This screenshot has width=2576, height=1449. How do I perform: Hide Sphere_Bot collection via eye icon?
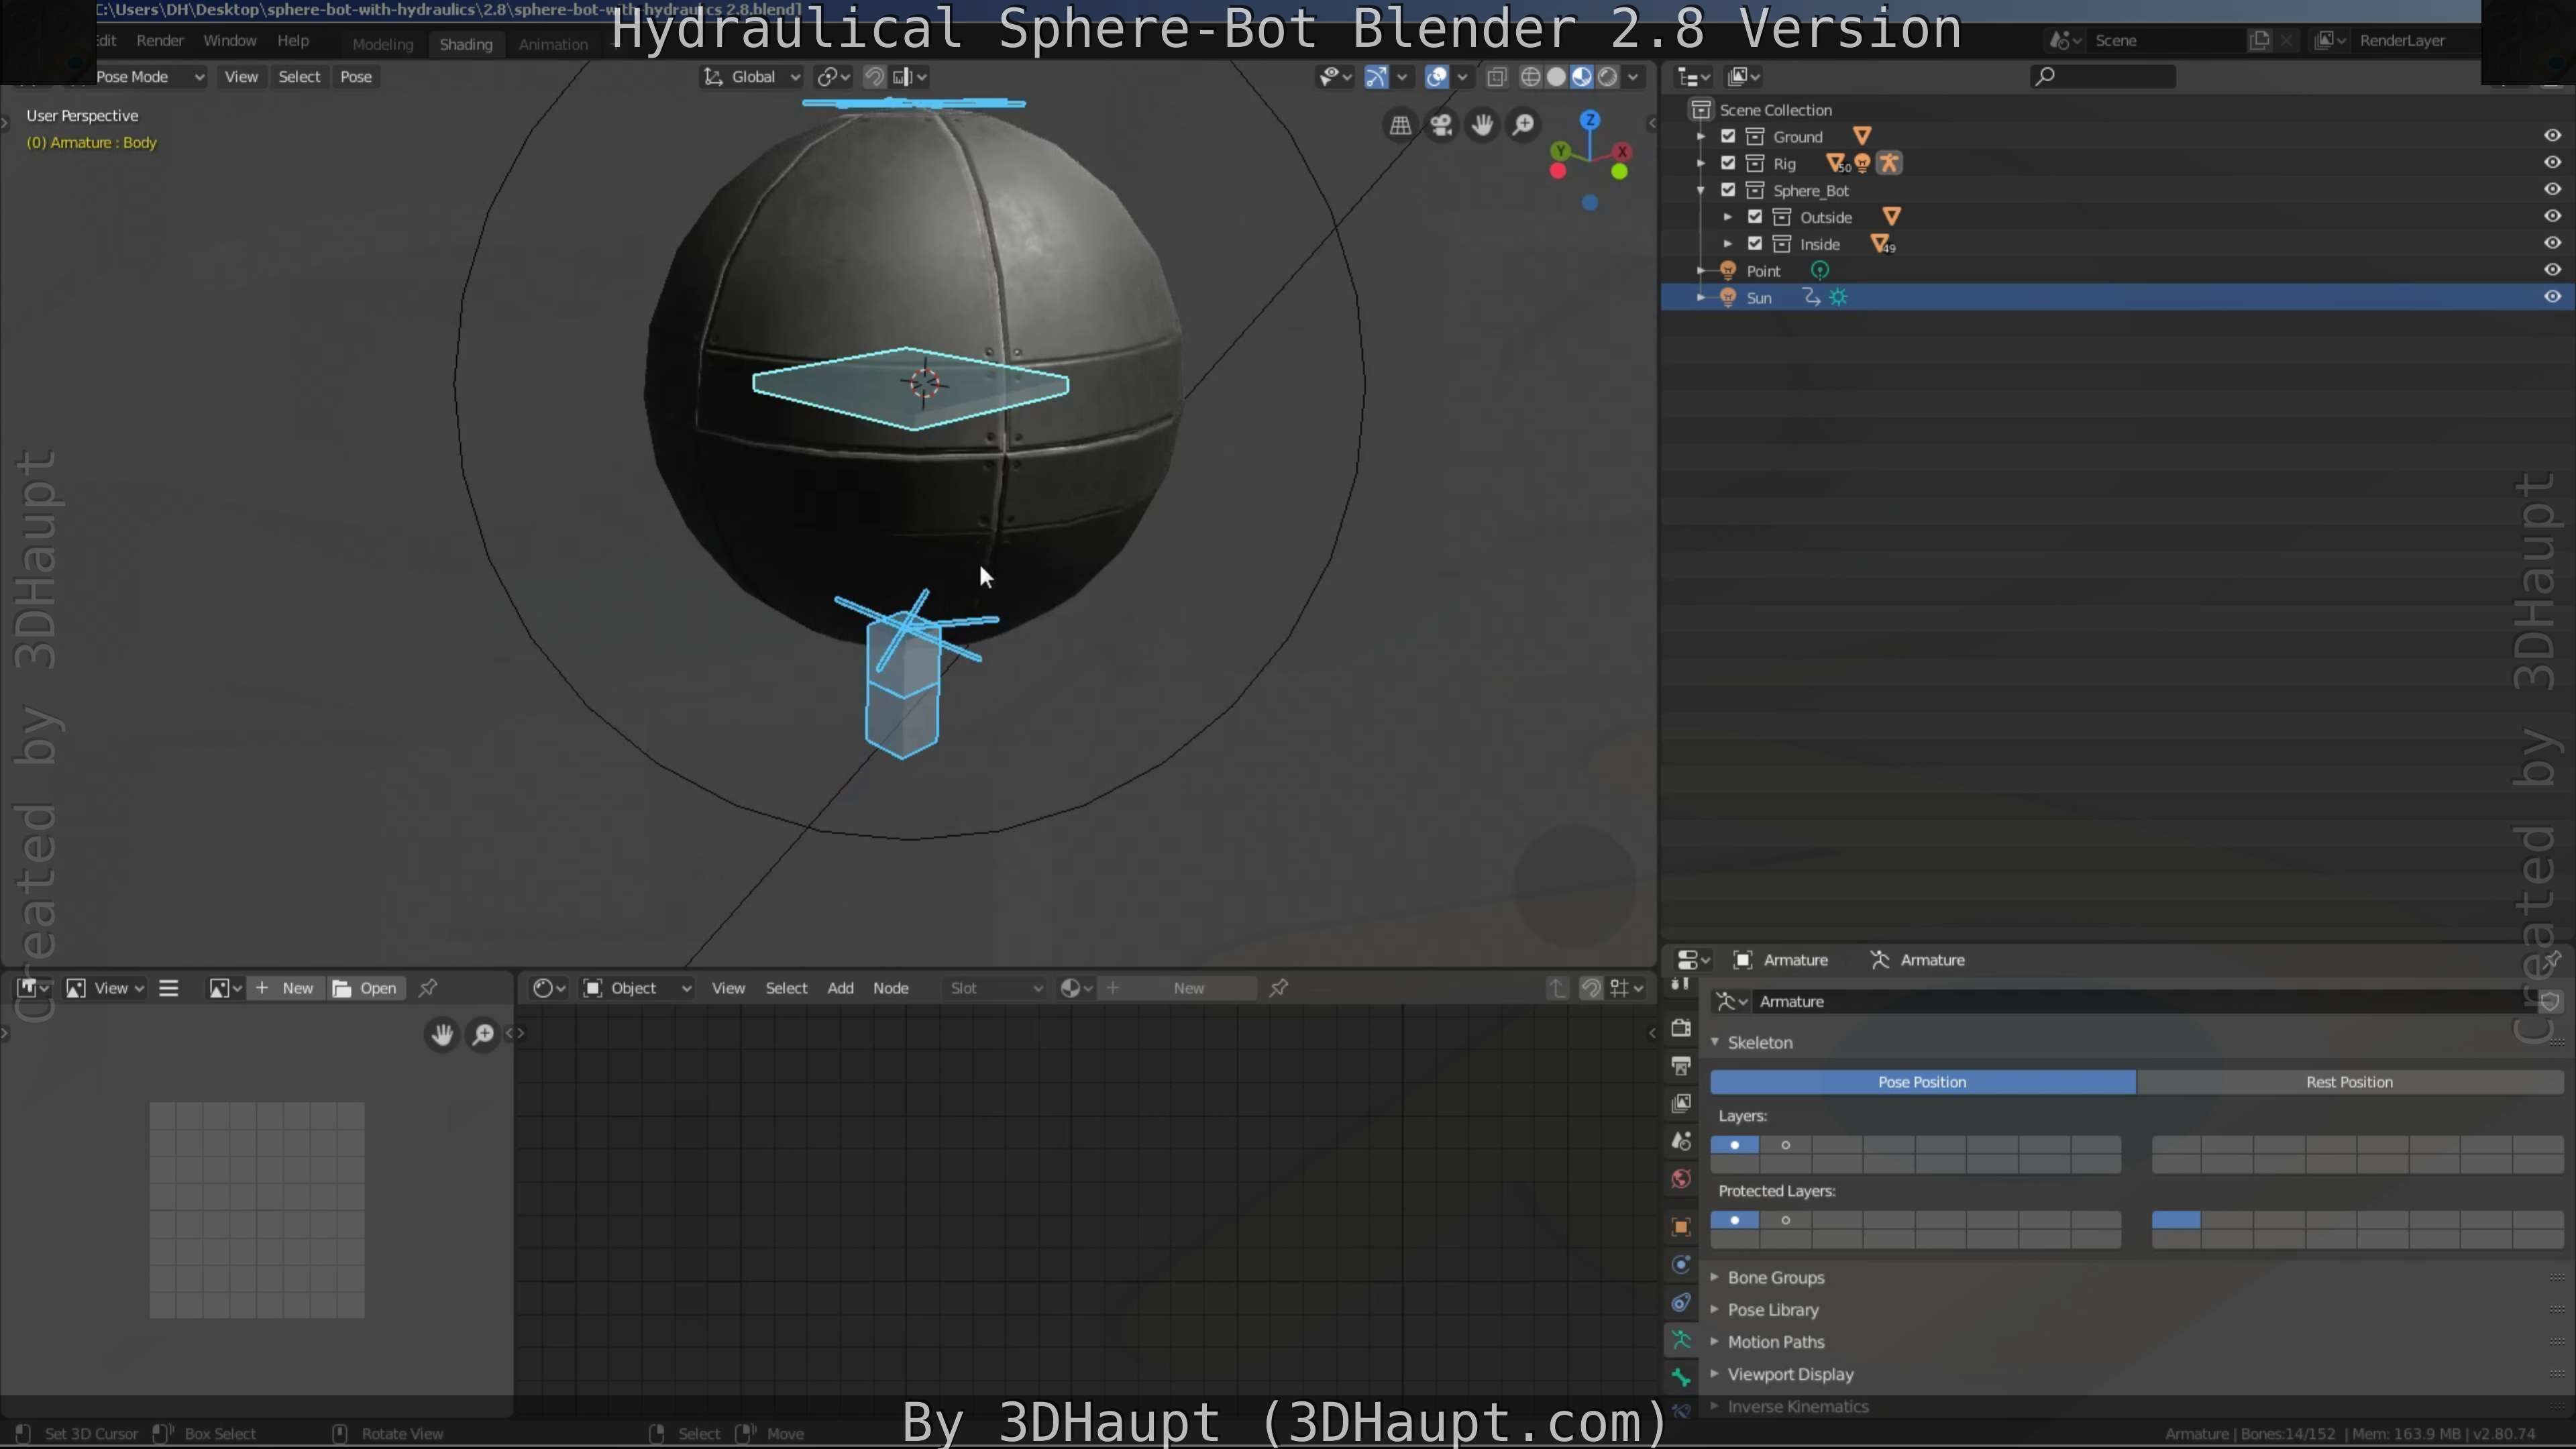(x=2552, y=190)
